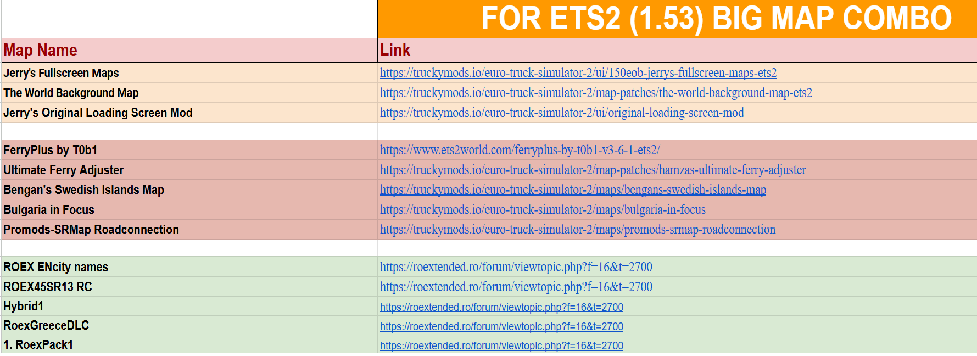Image resolution: width=977 pixels, height=356 pixels.
Task: Select the FerryPlus by T0b1 cell
Action: (x=189, y=150)
